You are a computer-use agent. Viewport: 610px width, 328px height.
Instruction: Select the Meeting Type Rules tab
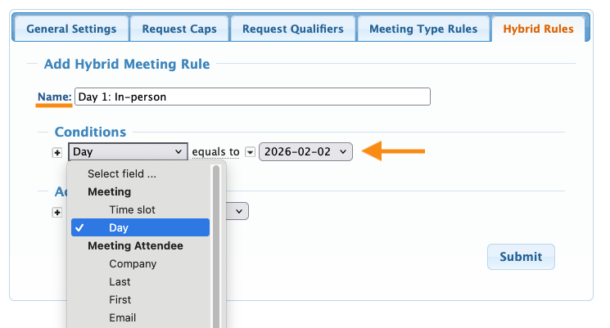click(422, 29)
